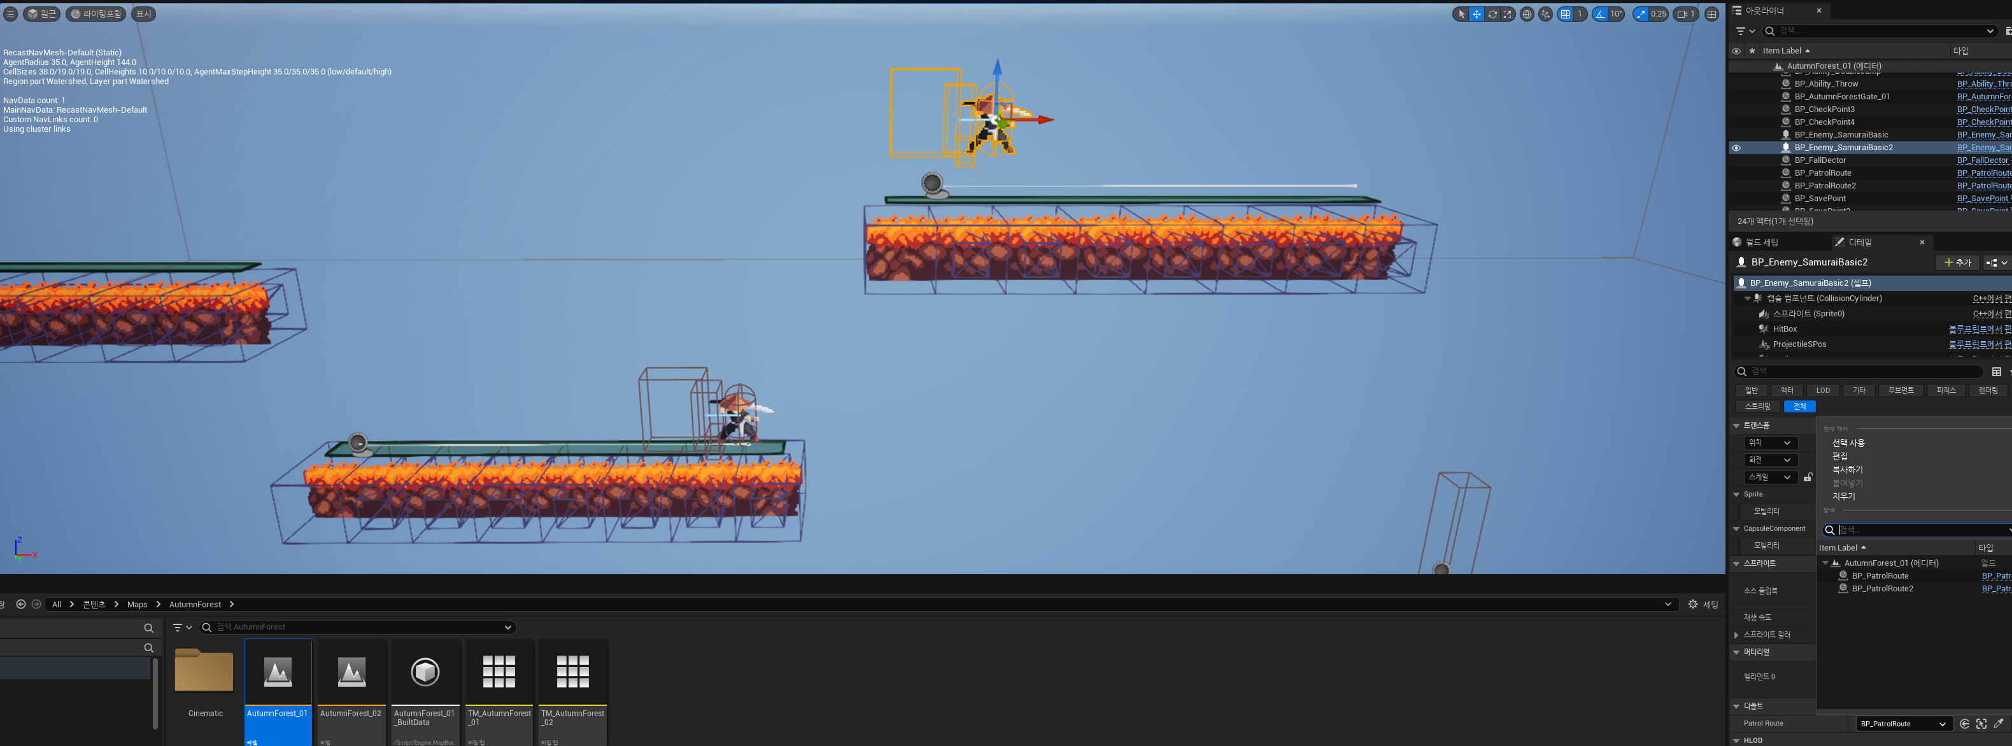Collapse the 트랜스폼 section
Viewport: 2012px width, 746px height.
click(x=1736, y=426)
